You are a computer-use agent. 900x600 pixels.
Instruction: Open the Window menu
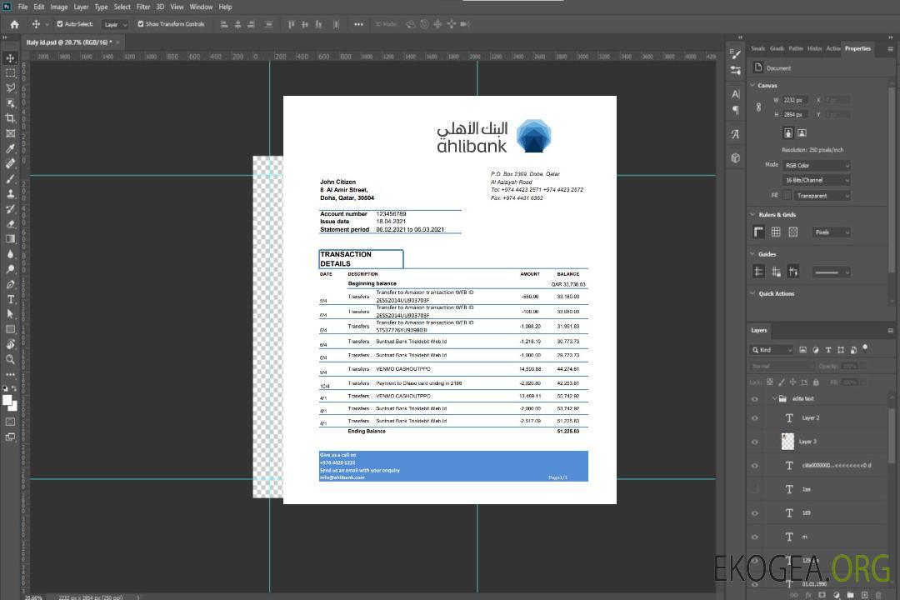click(201, 7)
